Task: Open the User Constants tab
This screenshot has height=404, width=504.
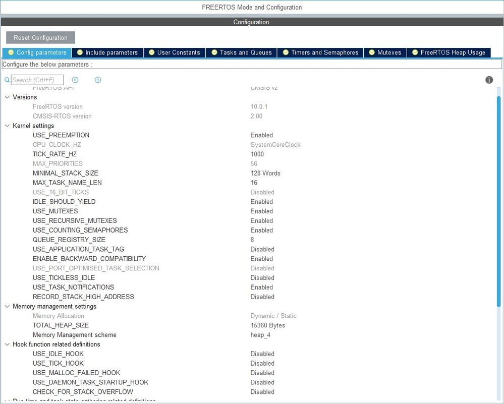Action: [175, 52]
